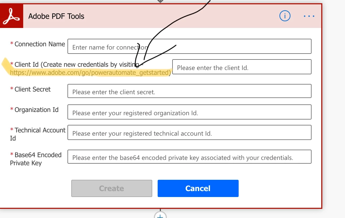Click the Organization Id text field

pos(190,112)
